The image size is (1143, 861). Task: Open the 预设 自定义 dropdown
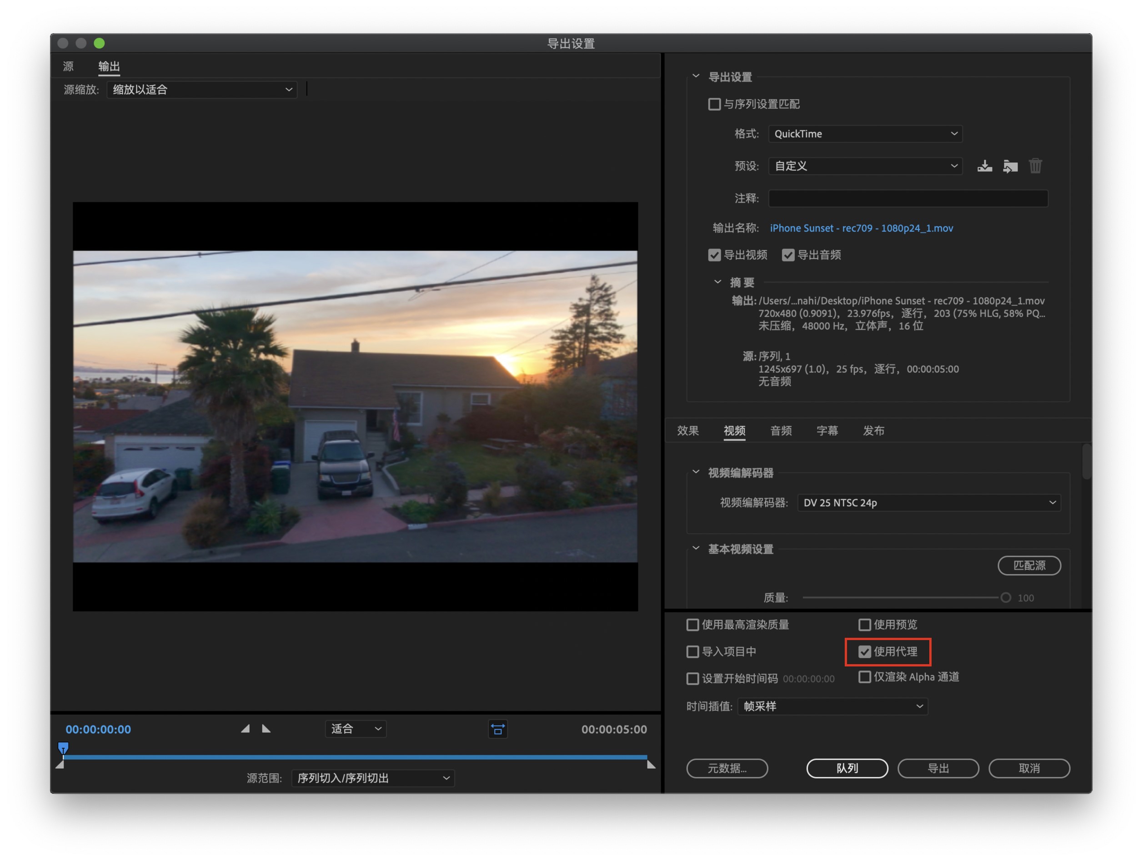point(865,166)
